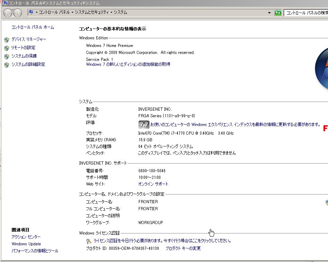Image resolution: width=328 pixels, height=262 pixels.
Task: Open コントロール パネル ホーム link
Action: click(33, 27)
